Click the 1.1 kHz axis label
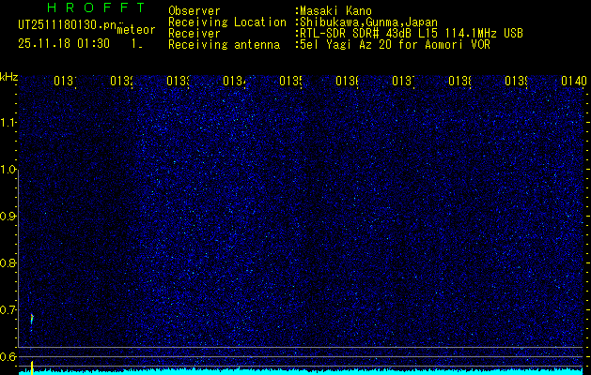 pos(8,122)
